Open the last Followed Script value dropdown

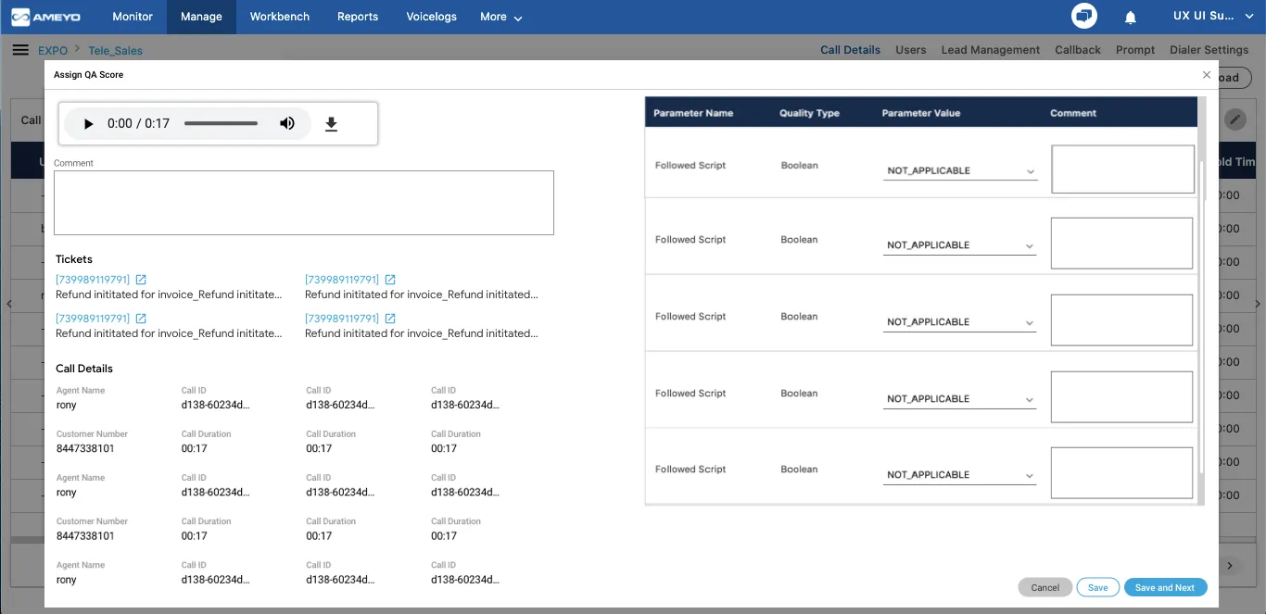click(960, 475)
